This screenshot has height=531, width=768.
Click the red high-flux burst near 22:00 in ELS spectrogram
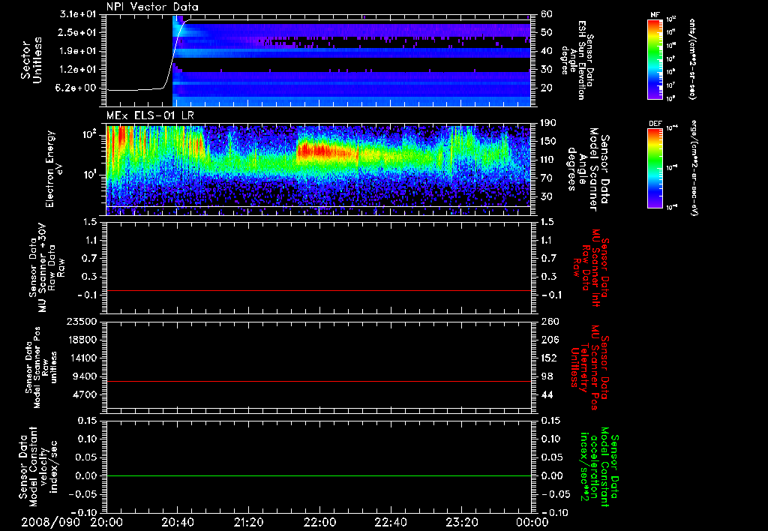click(325, 150)
